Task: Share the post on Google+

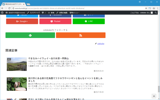Action: [x=22, y=21]
